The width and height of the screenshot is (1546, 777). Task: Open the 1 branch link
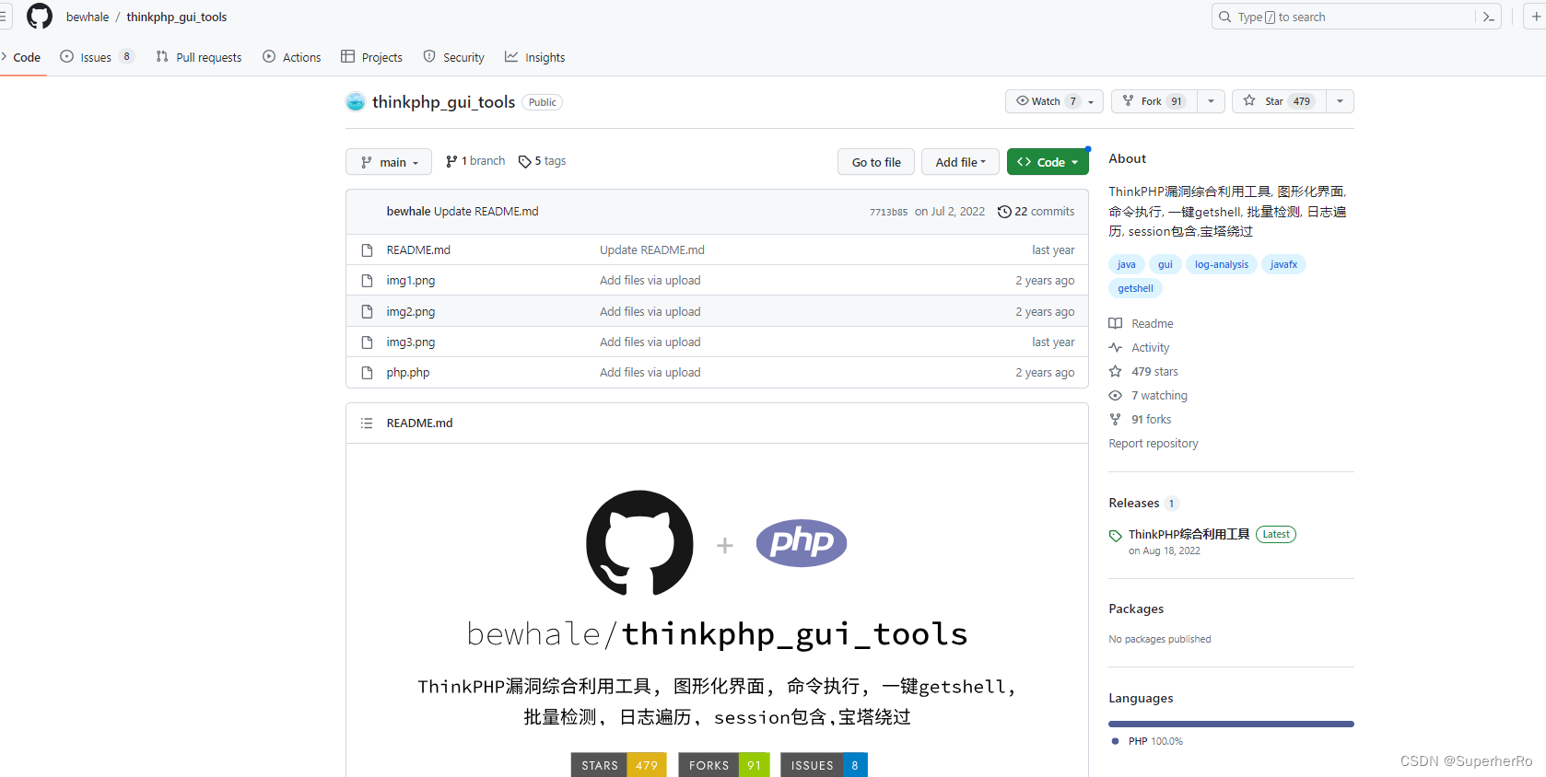[475, 161]
